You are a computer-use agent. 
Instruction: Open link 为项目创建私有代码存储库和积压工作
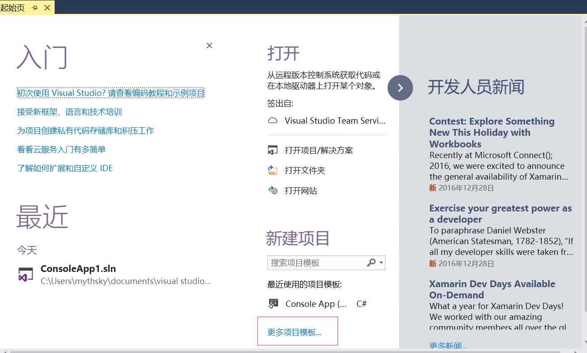(86, 131)
